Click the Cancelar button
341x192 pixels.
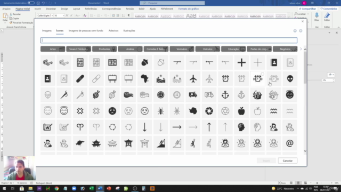(288, 161)
